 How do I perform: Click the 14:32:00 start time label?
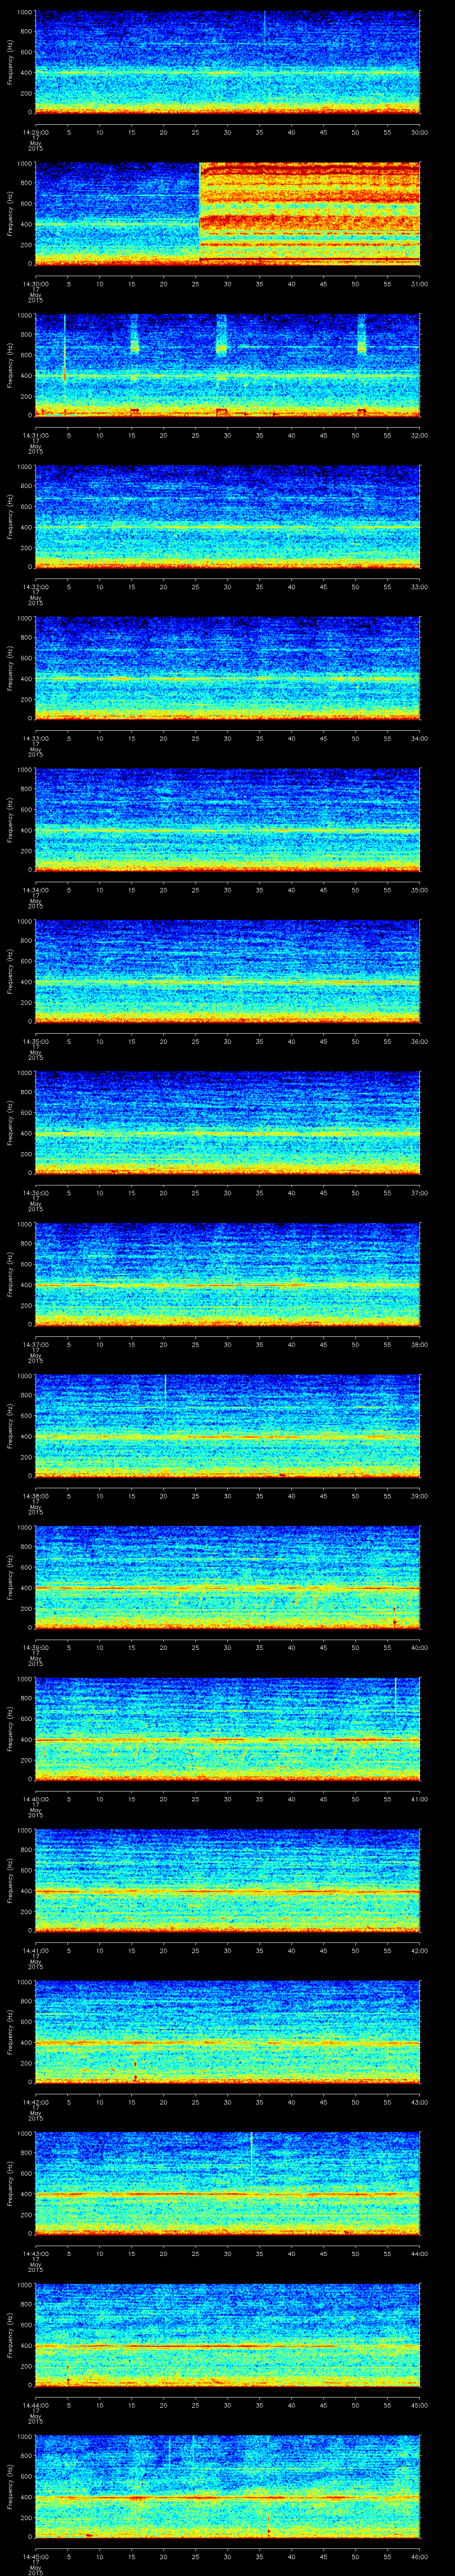pyautogui.click(x=36, y=587)
